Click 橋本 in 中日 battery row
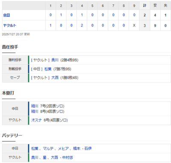171x163 pixels. [x=77, y=148]
